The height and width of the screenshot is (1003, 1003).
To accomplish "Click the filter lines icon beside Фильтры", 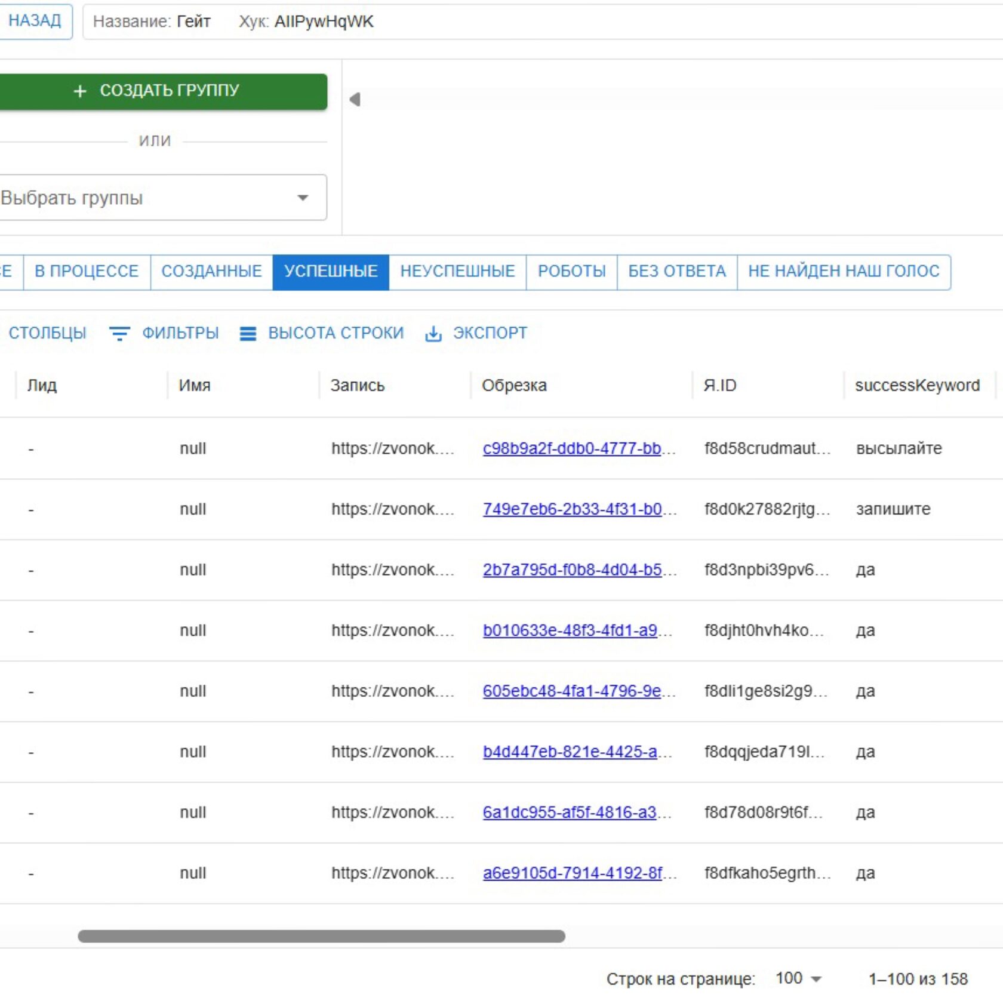I will click(119, 333).
